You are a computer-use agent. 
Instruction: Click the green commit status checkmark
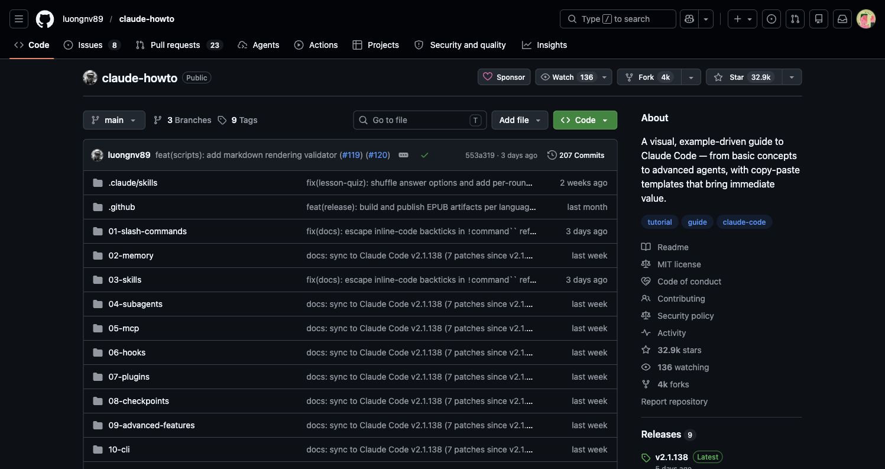click(x=424, y=155)
